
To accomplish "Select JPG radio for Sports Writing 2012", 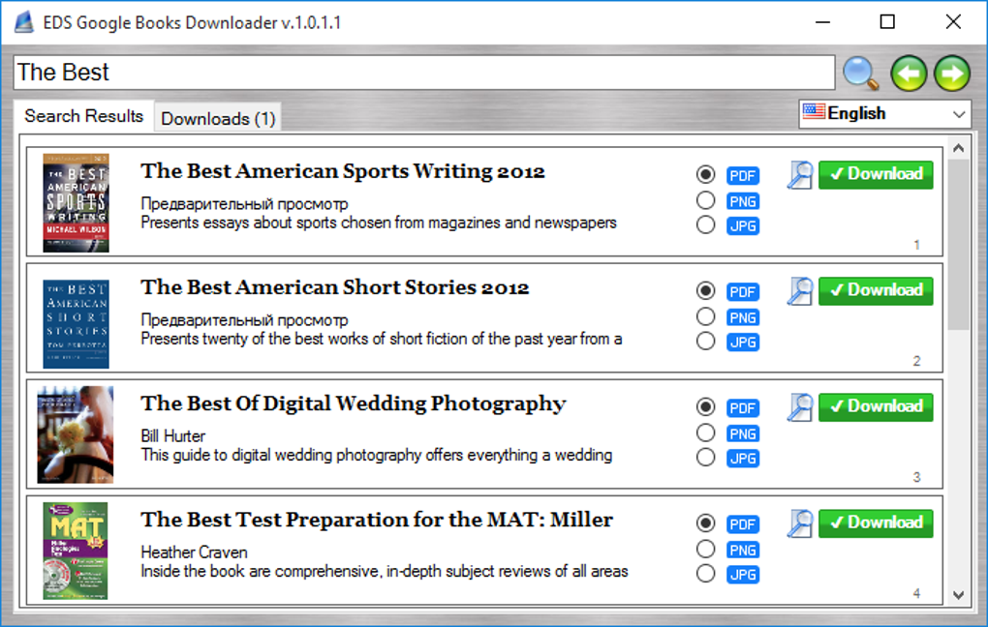I will pos(706,224).
